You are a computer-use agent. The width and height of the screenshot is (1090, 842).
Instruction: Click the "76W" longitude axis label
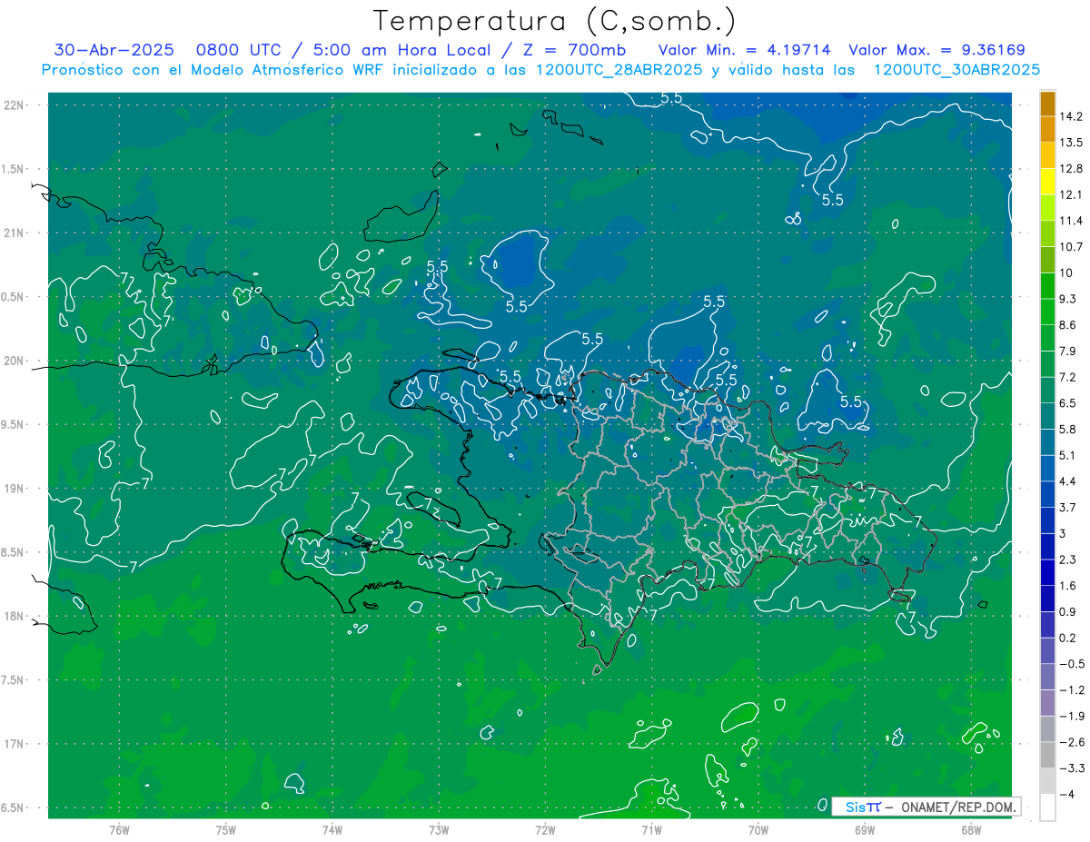pyautogui.click(x=119, y=829)
